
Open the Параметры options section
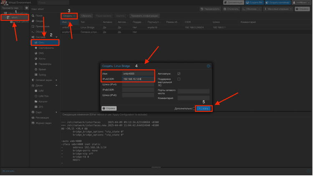(x=45, y=64)
